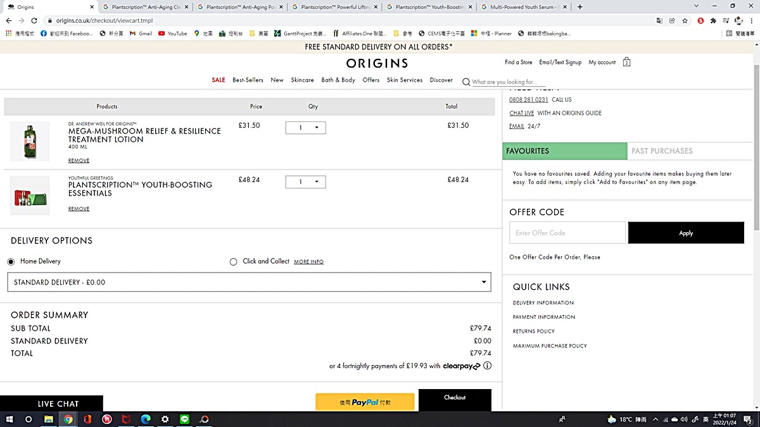Open My account link
This screenshot has height=427, width=760.
602,63
